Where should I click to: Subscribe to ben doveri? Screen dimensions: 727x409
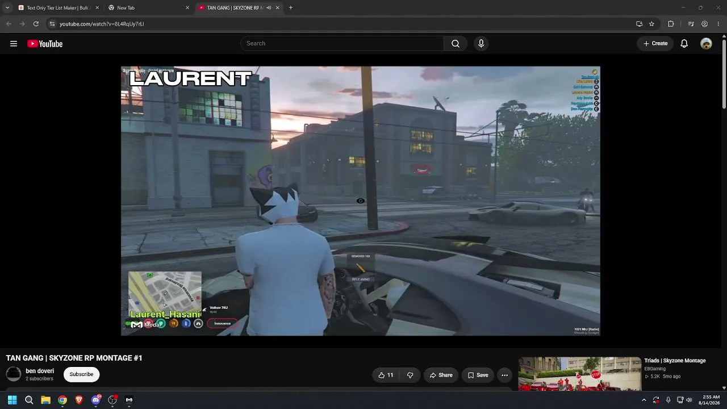tap(81, 374)
